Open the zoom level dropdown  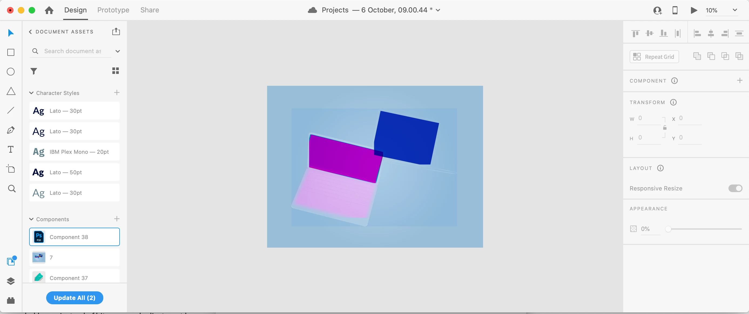[734, 10]
